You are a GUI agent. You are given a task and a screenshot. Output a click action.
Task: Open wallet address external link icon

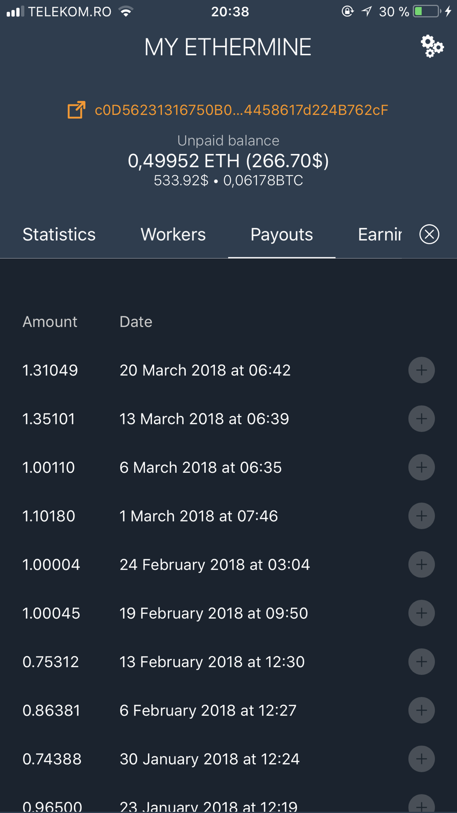(x=76, y=110)
